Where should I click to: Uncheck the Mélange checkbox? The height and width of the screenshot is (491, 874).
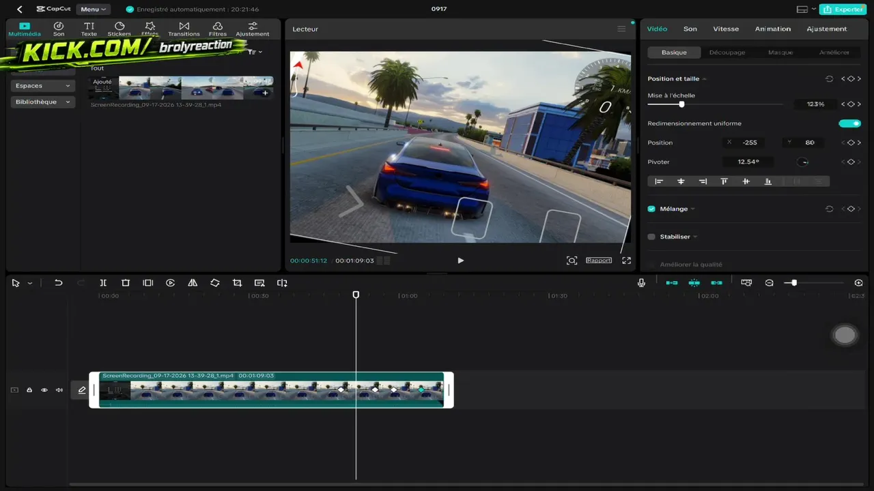pos(651,209)
